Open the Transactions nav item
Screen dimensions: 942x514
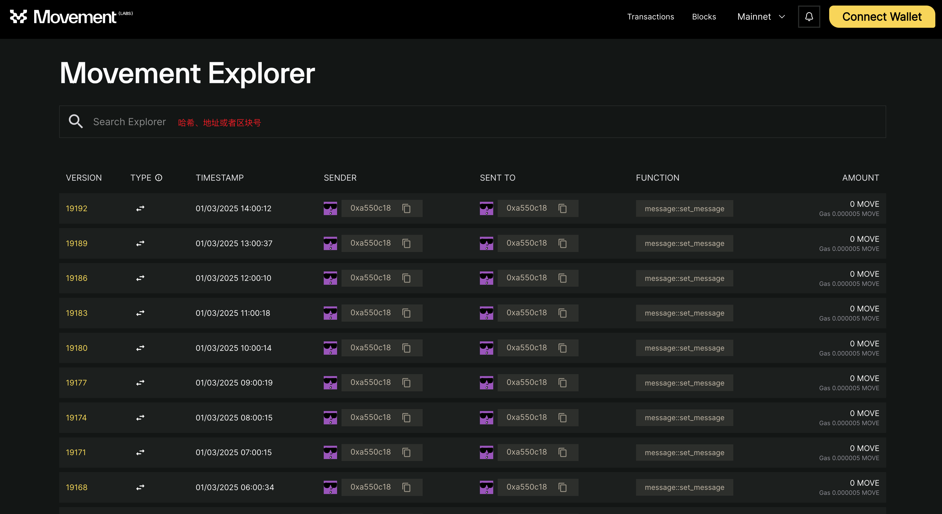point(651,17)
